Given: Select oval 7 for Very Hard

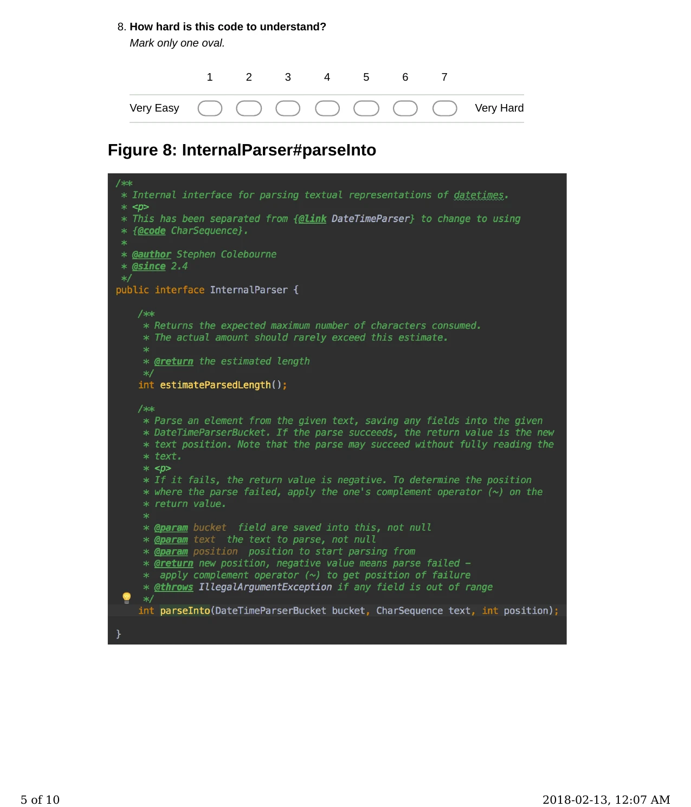Looking at the screenshot, I should coord(444,108).
